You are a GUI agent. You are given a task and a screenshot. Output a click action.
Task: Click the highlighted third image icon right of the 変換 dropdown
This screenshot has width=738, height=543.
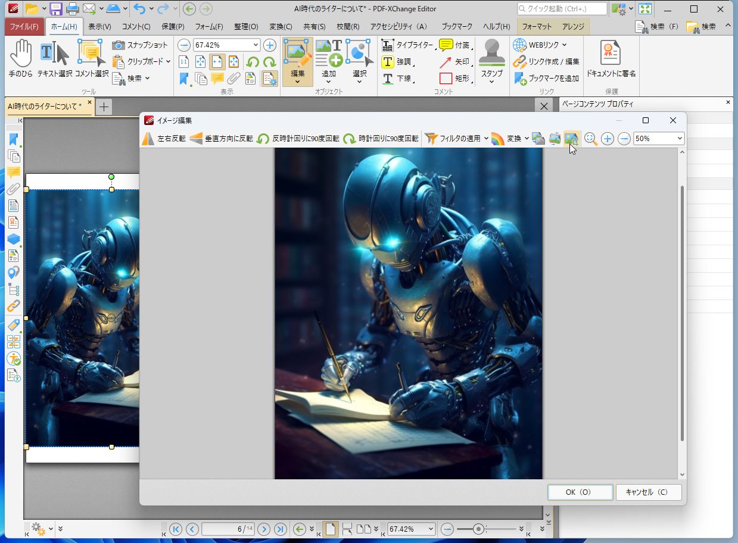[x=571, y=138]
